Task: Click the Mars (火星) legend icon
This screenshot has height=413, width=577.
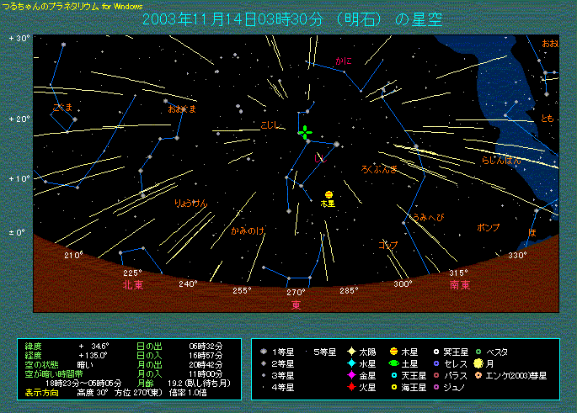Action: click(350, 387)
